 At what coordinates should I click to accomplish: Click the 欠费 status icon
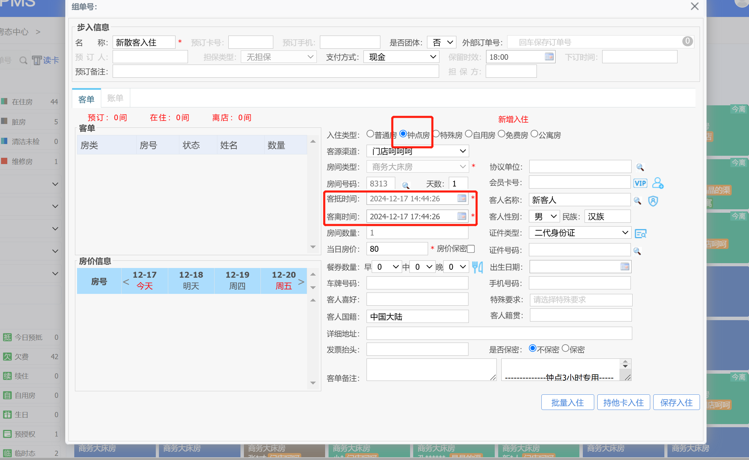point(7,357)
